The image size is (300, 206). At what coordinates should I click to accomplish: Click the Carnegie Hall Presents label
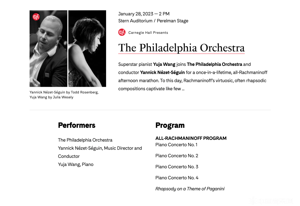click(x=148, y=33)
